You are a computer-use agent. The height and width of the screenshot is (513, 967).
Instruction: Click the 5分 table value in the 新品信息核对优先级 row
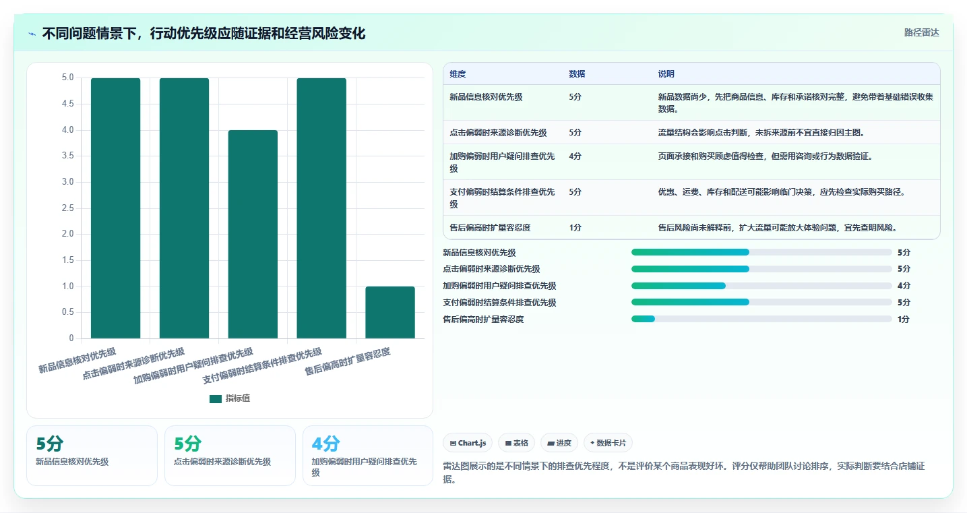575,97
